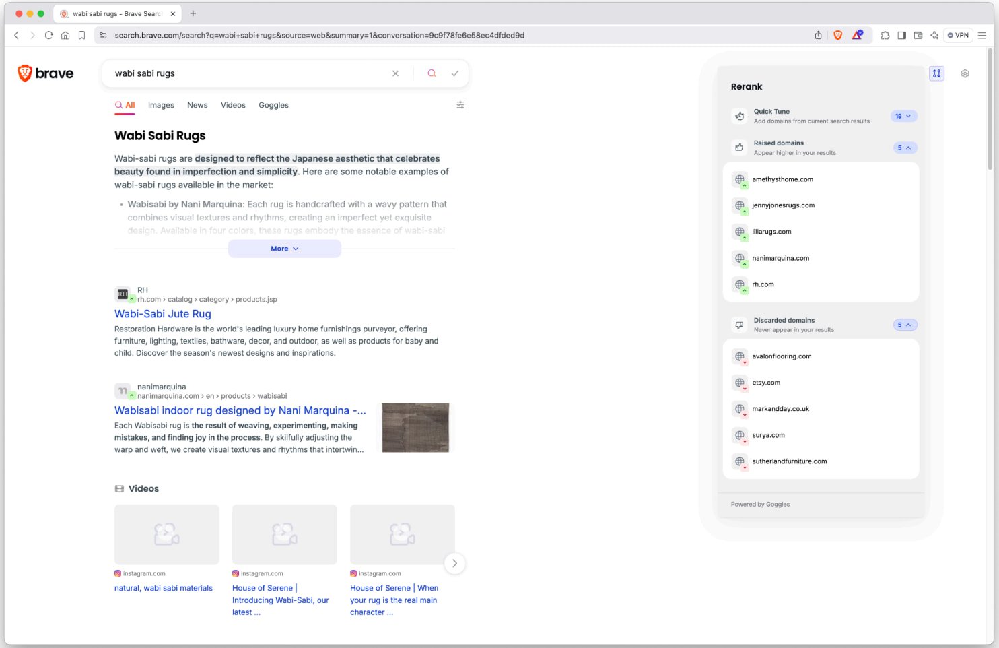Click the RH favicon beside rh.com result
Screen dimensions: 999x648
tap(123, 294)
